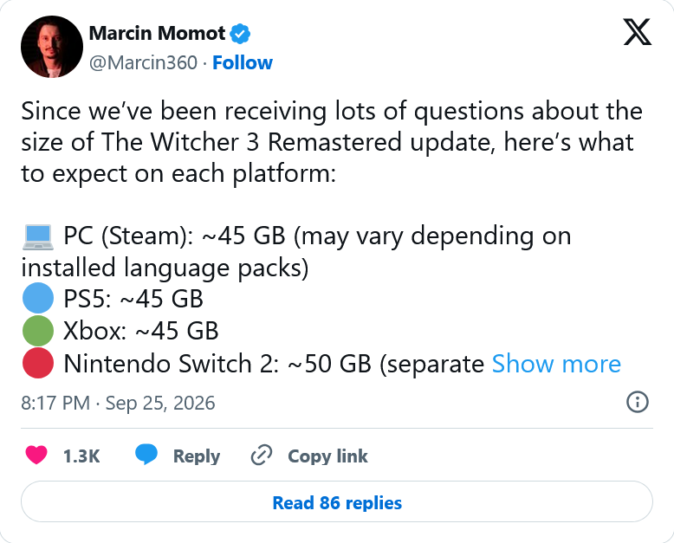The image size is (674, 543).
Task: Click the Marcin Momot display name
Action: pyautogui.click(x=157, y=33)
